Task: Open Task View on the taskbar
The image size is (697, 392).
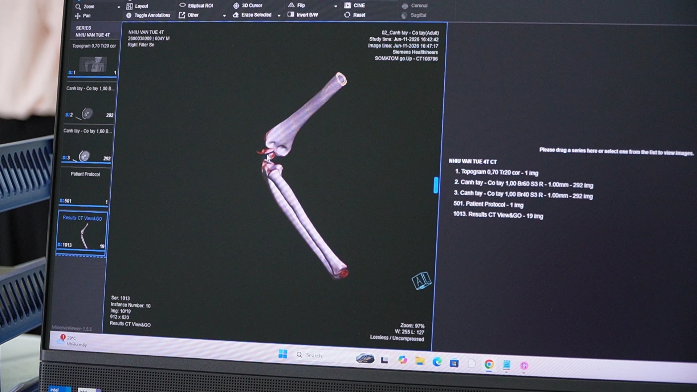Action: (x=384, y=360)
